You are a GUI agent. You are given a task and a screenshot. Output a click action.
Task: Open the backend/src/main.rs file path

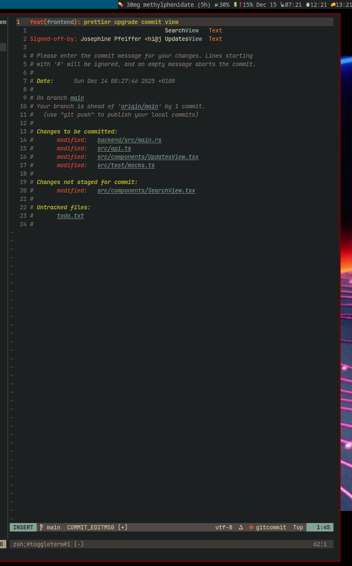pyautogui.click(x=129, y=140)
